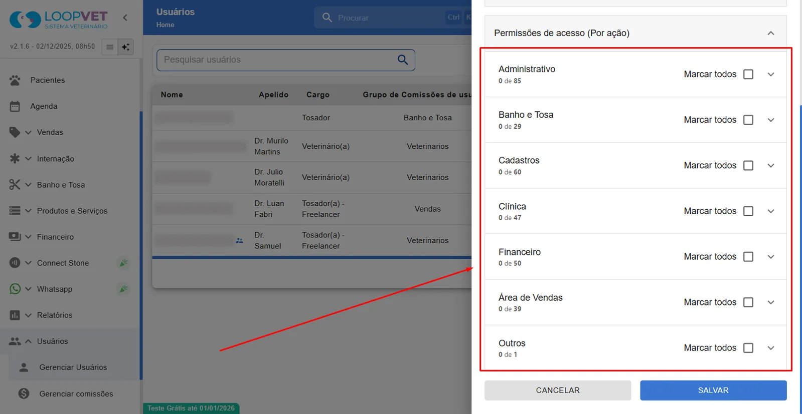
Task: Check Marcar todos for Administrativo
Action: pos(748,74)
